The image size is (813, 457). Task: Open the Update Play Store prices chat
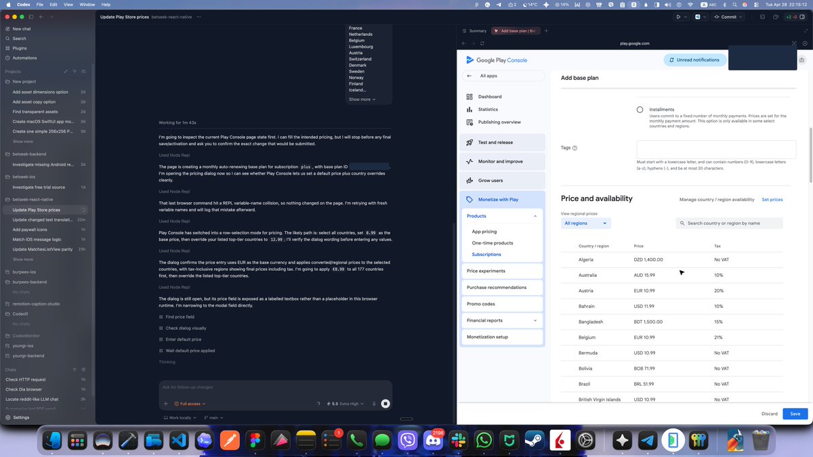[x=45, y=210]
